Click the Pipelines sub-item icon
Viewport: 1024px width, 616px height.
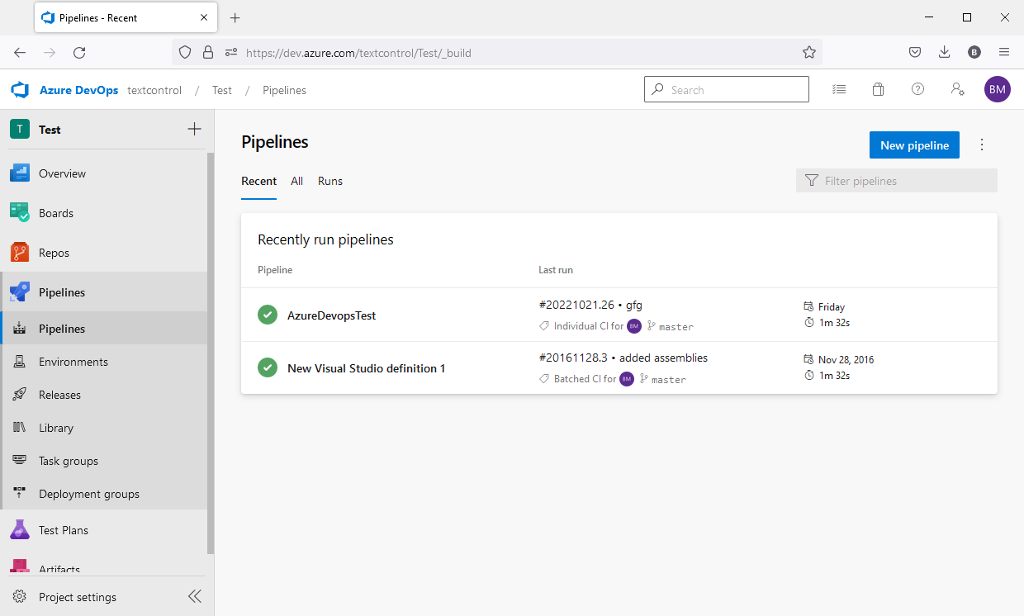tap(20, 329)
